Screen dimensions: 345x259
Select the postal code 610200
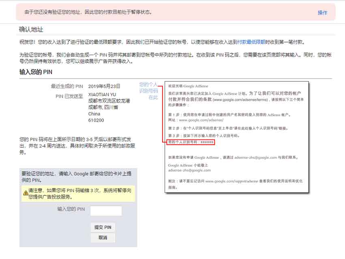(x=96, y=120)
